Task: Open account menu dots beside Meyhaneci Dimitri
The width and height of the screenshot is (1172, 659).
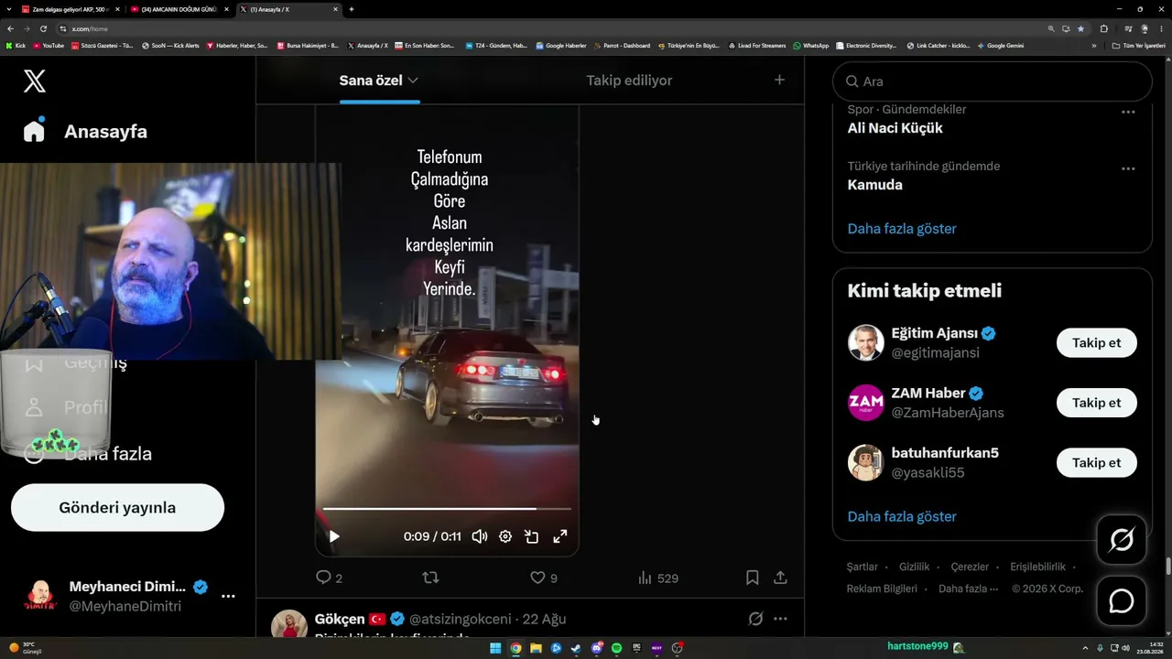Action: [x=228, y=596]
